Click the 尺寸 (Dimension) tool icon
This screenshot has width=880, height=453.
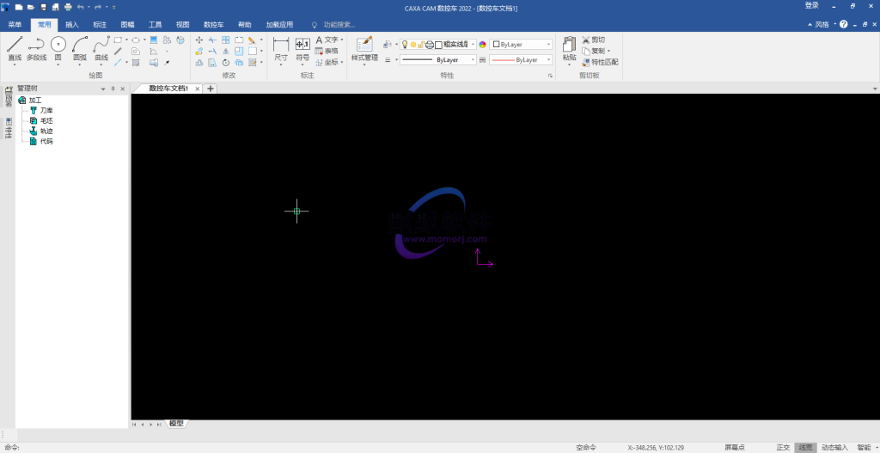281,46
